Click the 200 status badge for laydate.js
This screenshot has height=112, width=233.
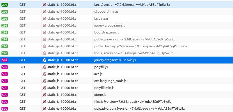coord(5,18)
